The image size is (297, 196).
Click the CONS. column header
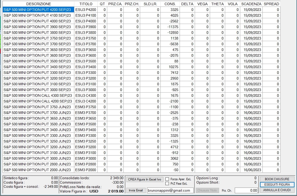click(170, 4)
